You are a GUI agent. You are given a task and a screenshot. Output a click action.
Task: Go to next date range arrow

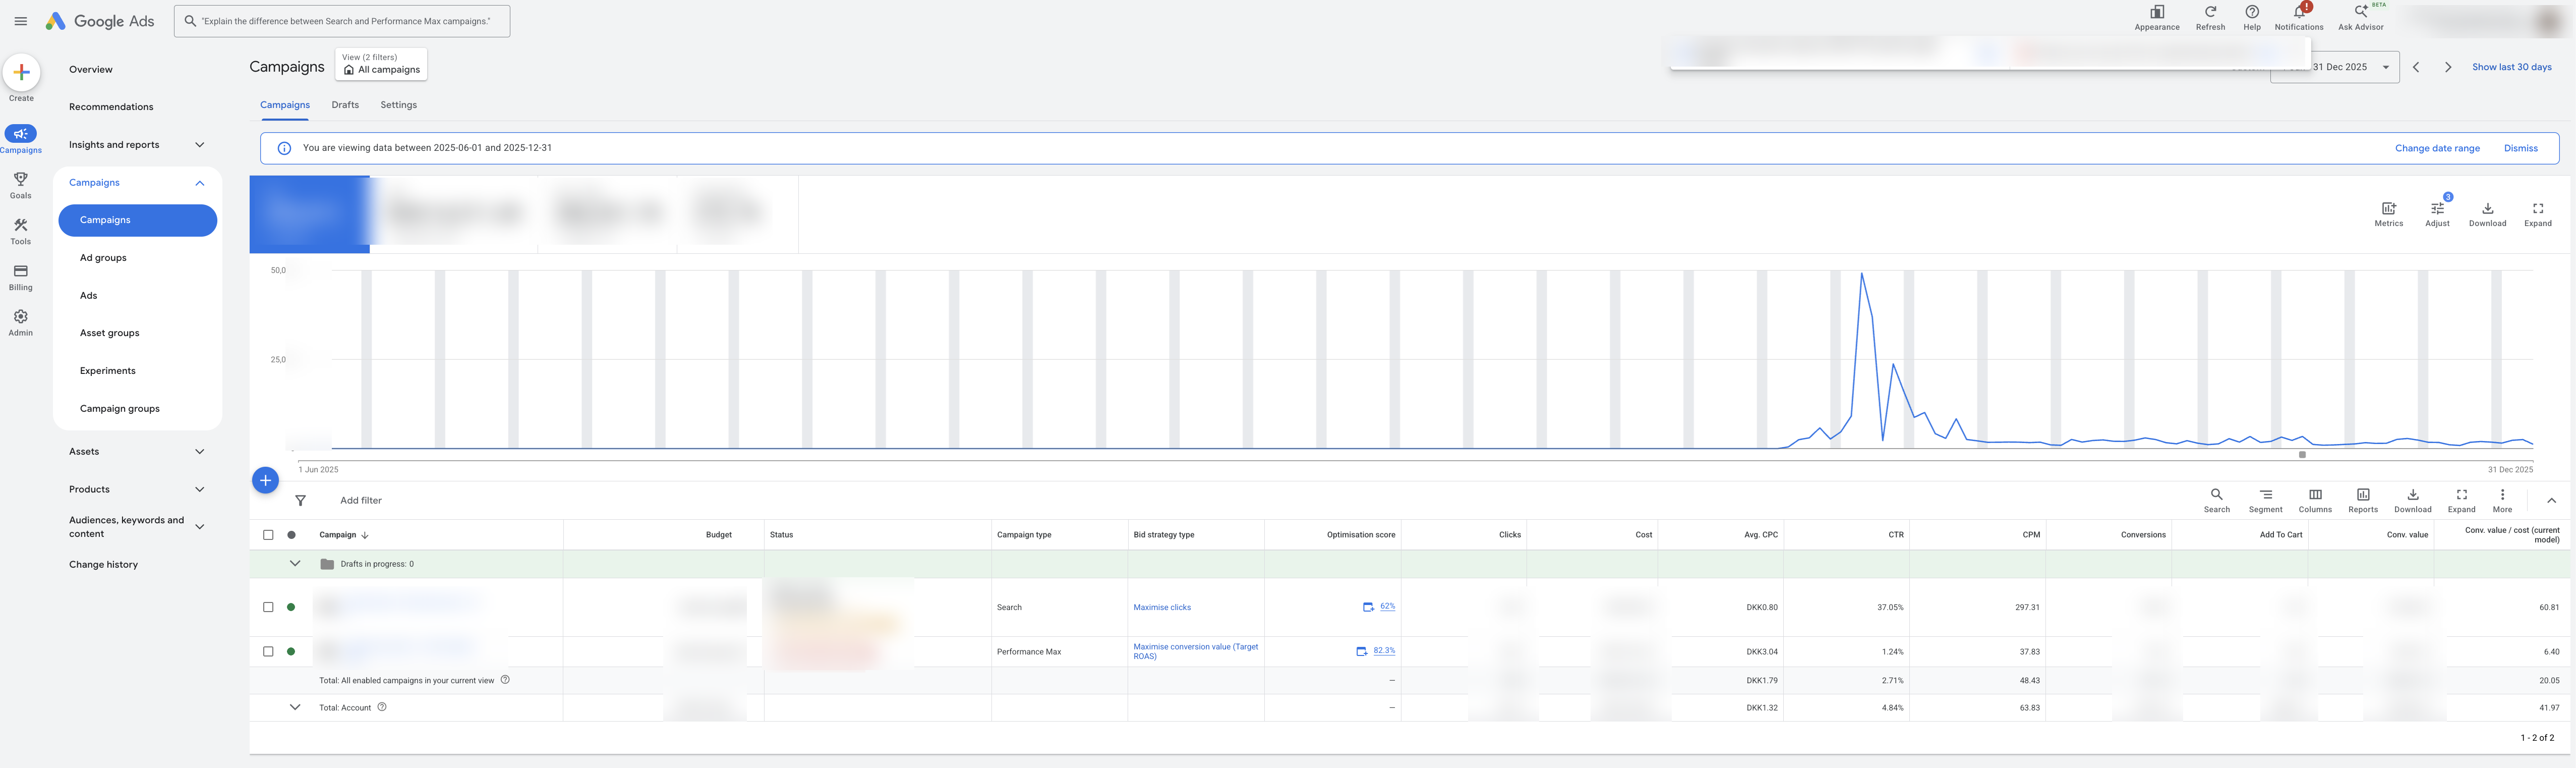pyautogui.click(x=2448, y=67)
